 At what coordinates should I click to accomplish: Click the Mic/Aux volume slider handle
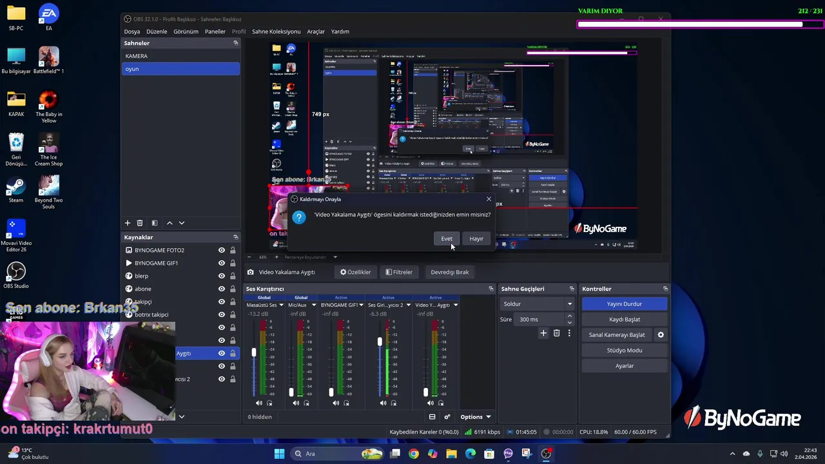pos(291,392)
